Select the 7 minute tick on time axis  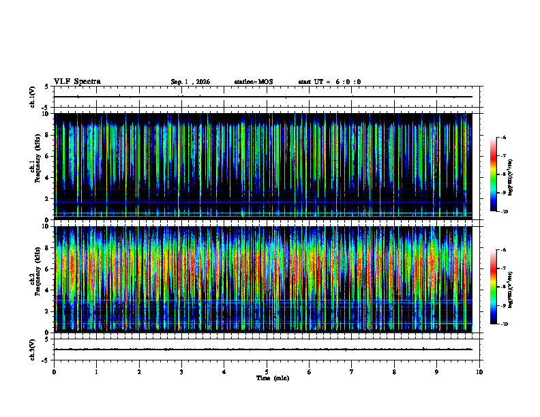point(352,372)
